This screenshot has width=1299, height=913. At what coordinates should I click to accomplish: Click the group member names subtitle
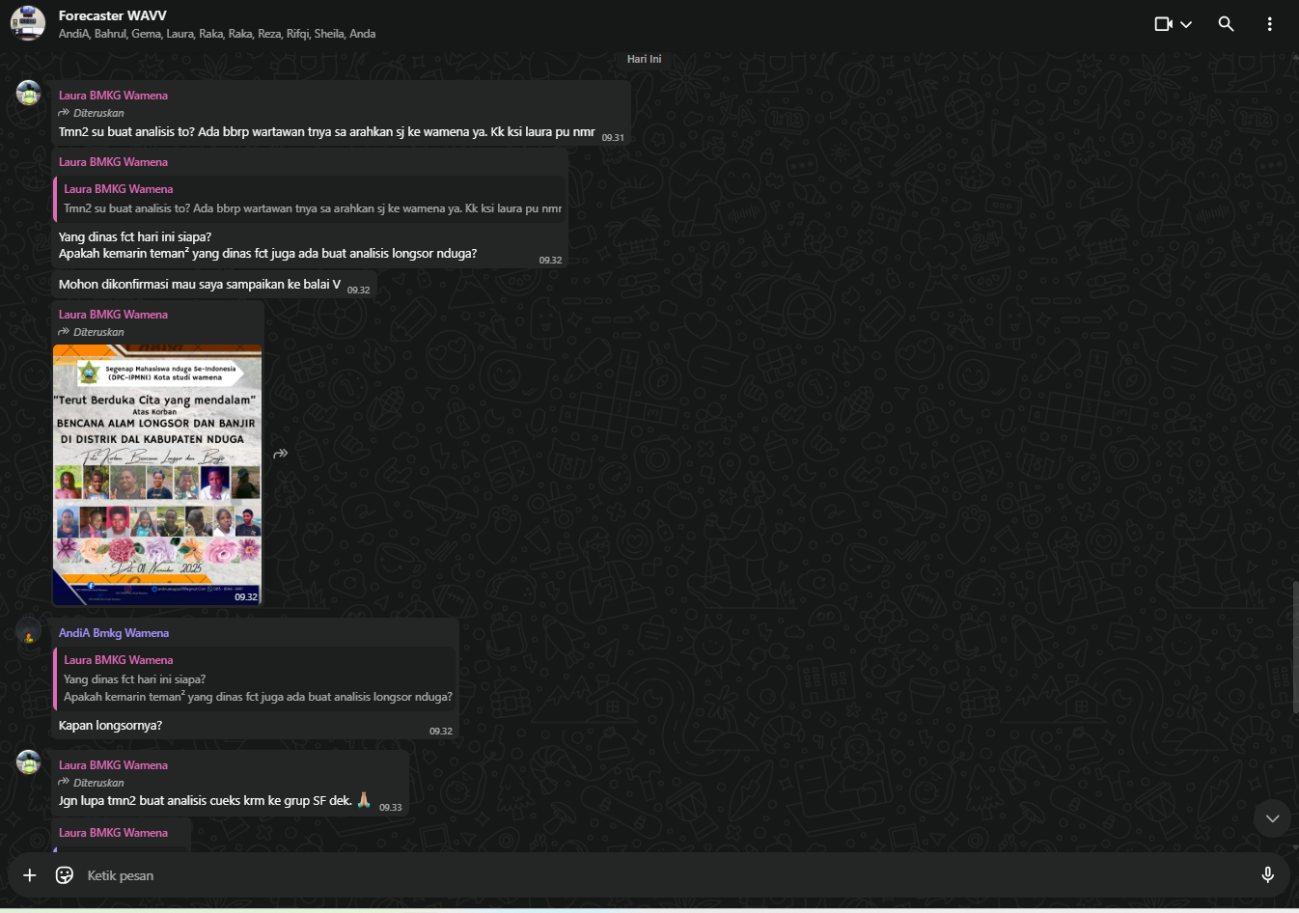[217, 34]
